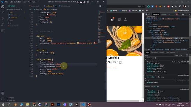The width and height of the screenshot is (191, 107).
Task: Split the editor to the right
Action: coord(100,6)
